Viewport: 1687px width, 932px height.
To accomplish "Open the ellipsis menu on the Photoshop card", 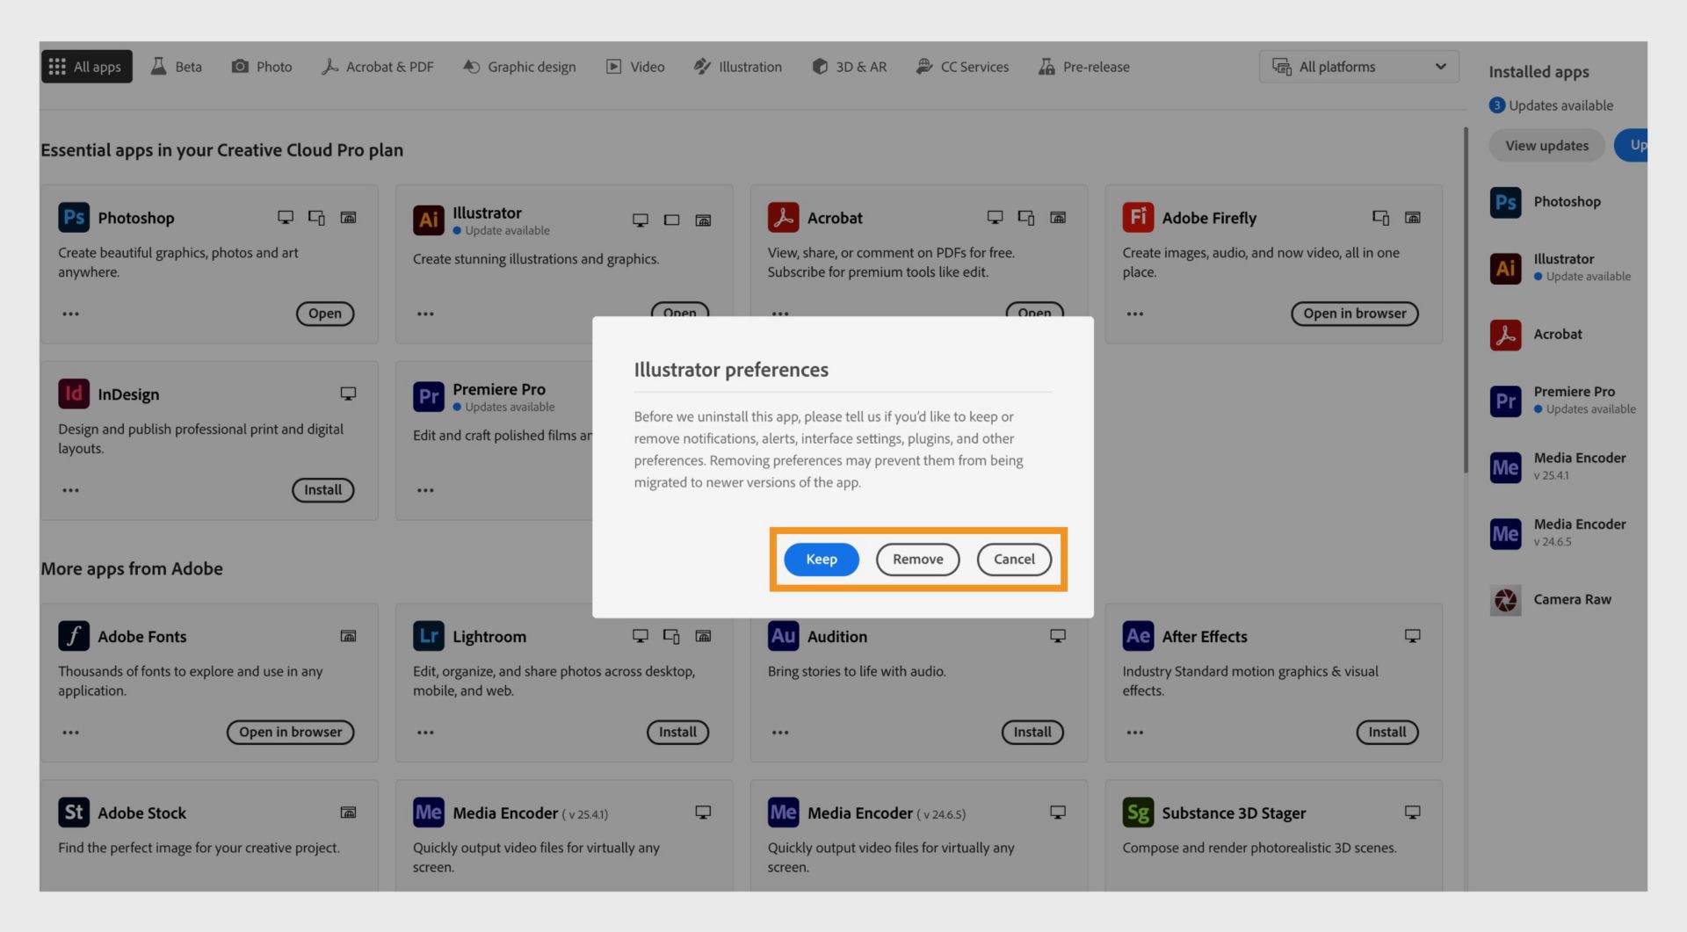I will click(70, 314).
